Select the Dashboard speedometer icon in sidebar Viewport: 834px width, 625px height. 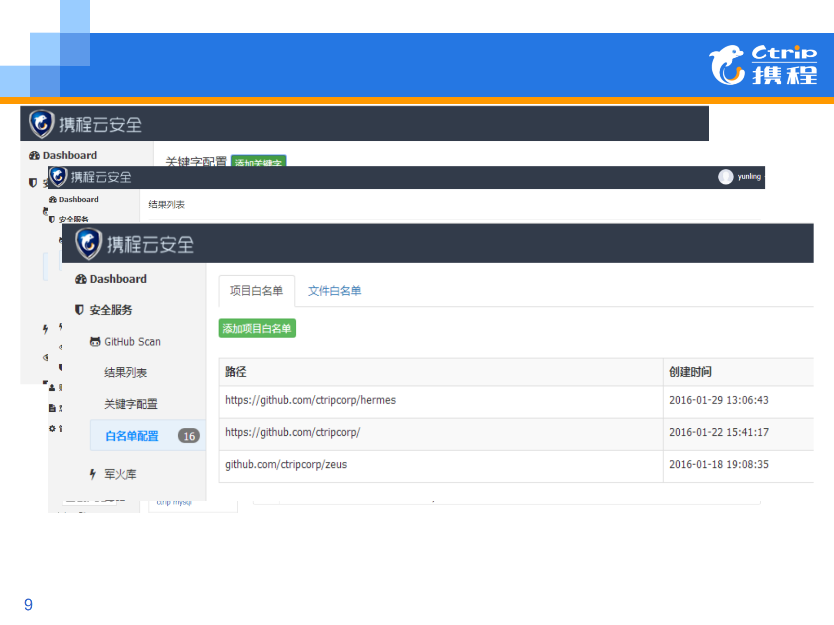(80, 278)
